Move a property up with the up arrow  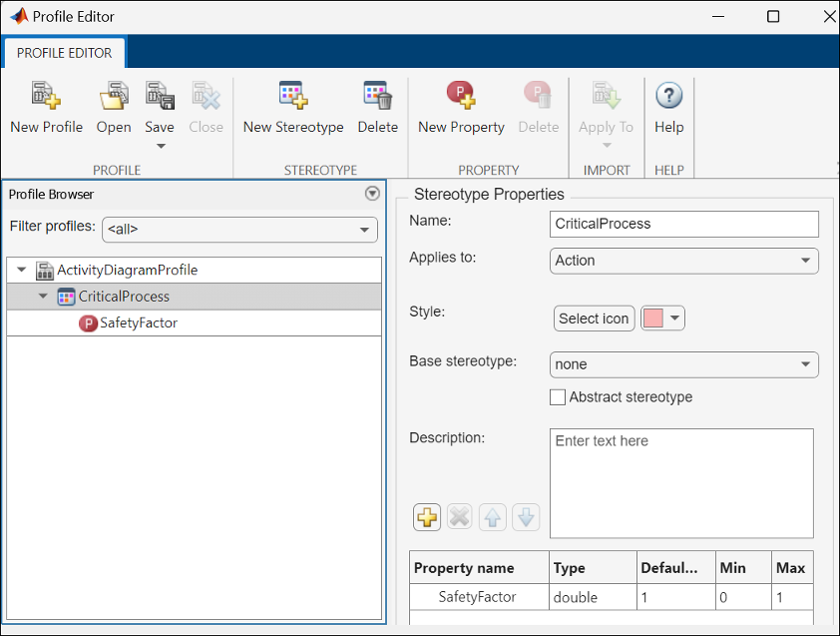(492, 517)
